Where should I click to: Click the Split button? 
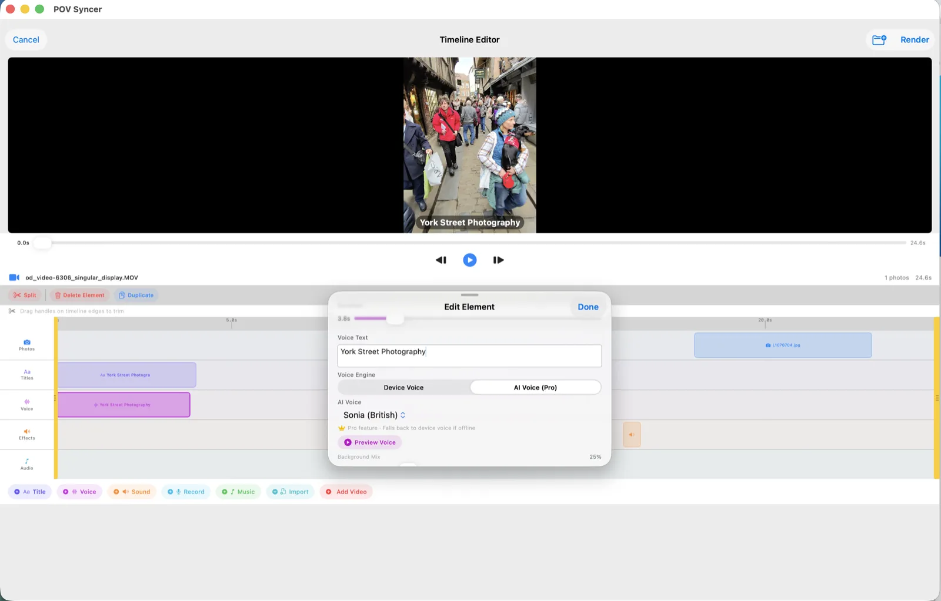[25, 296]
